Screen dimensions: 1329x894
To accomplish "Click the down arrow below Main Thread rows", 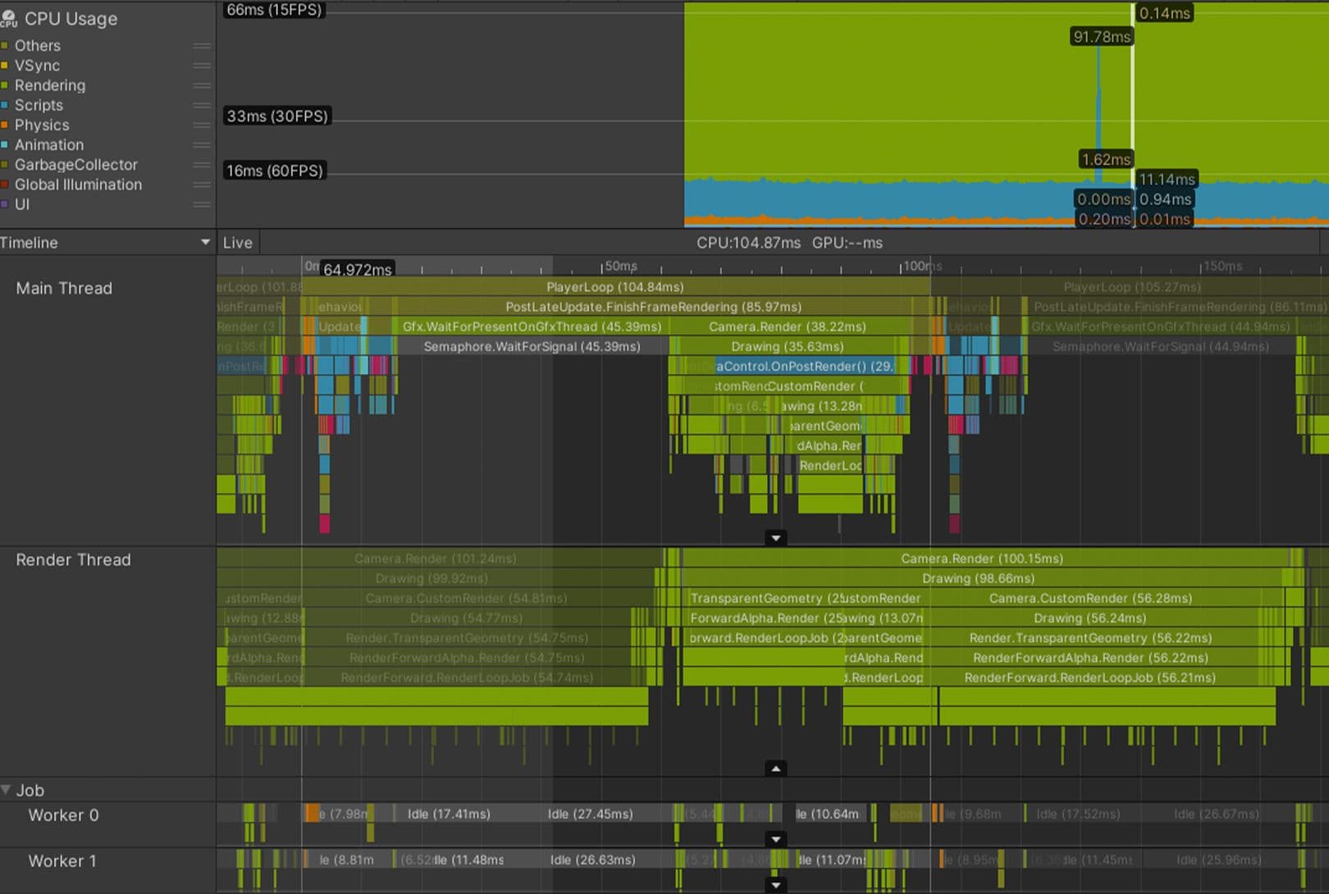I will tap(775, 537).
